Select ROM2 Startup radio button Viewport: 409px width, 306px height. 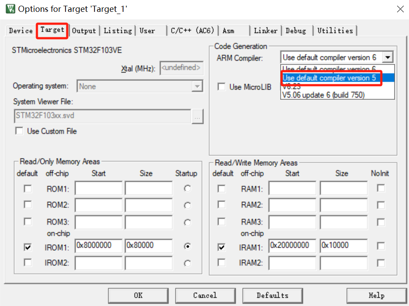coord(187,205)
